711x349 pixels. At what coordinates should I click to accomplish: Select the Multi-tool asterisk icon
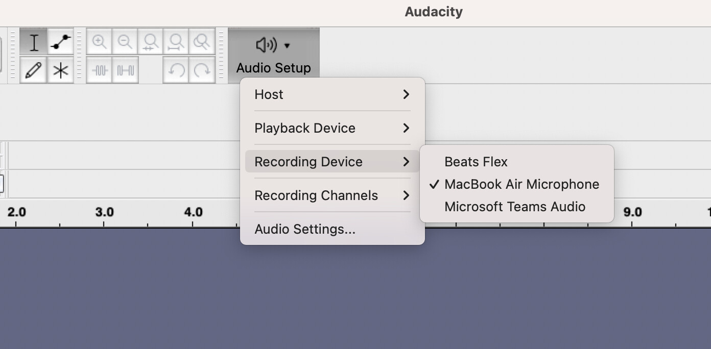[x=61, y=70]
